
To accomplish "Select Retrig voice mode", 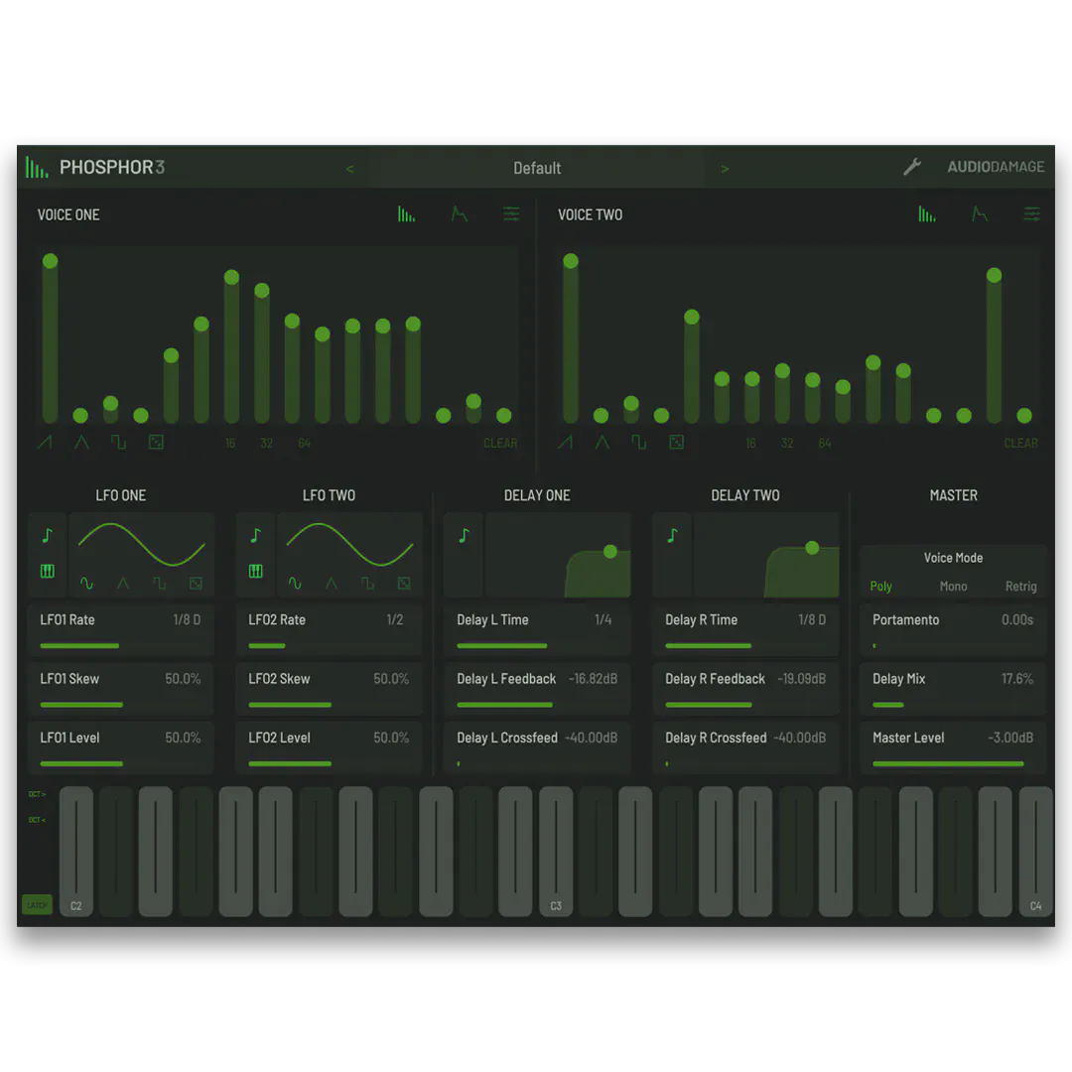I will click(x=1020, y=587).
